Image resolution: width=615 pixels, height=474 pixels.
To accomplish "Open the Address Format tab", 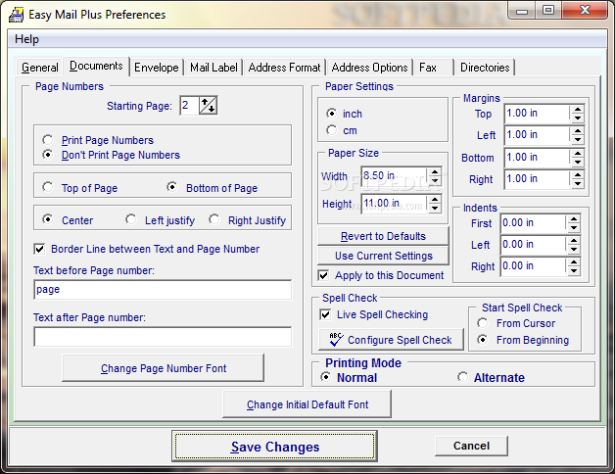I will coord(284,68).
